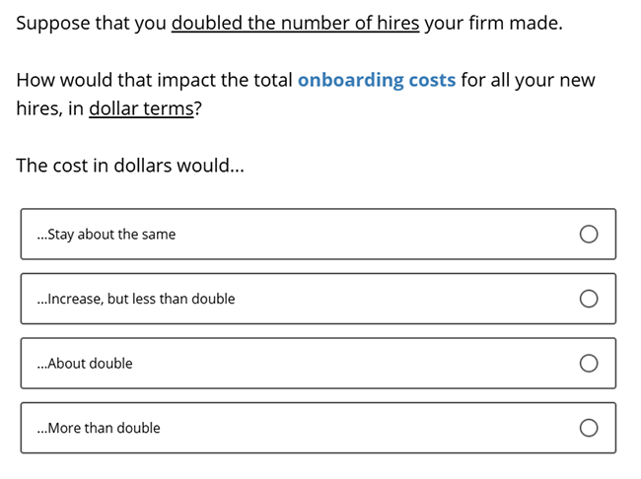Click the '...Increase, but less than double' label text
The width and height of the screenshot is (641, 479).
pos(136,299)
